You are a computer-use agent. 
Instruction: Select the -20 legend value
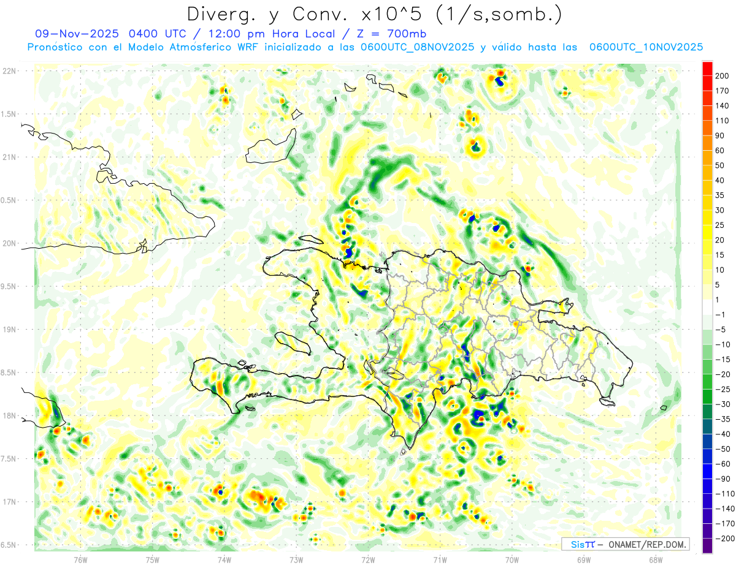pos(723,374)
